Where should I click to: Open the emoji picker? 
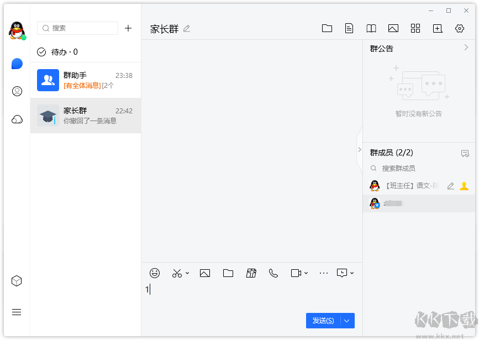pos(155,273)
